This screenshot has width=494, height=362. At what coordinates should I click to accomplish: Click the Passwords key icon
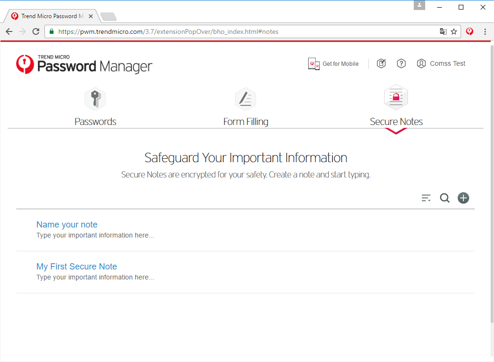96,98
